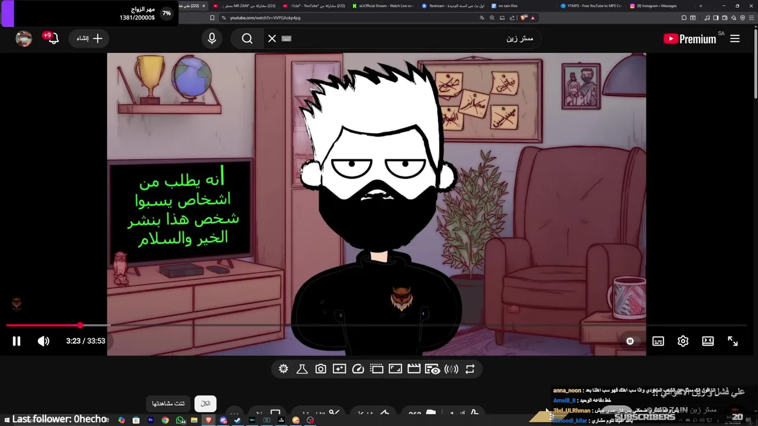This screenshot has height=426, width=758.
Task: Take a screenshot with camera icon
Action: coord(320,369)
